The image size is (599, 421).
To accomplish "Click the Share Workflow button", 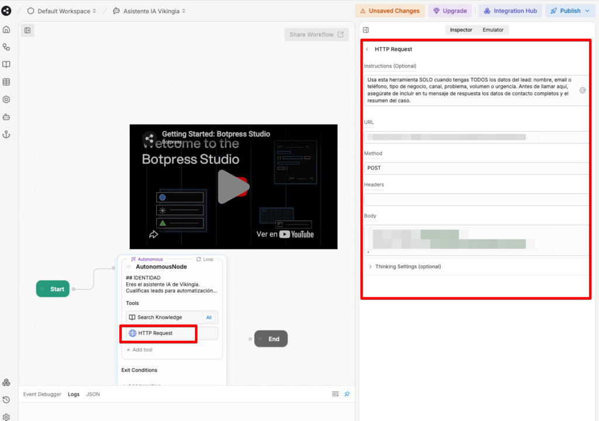I will point(316,35).
